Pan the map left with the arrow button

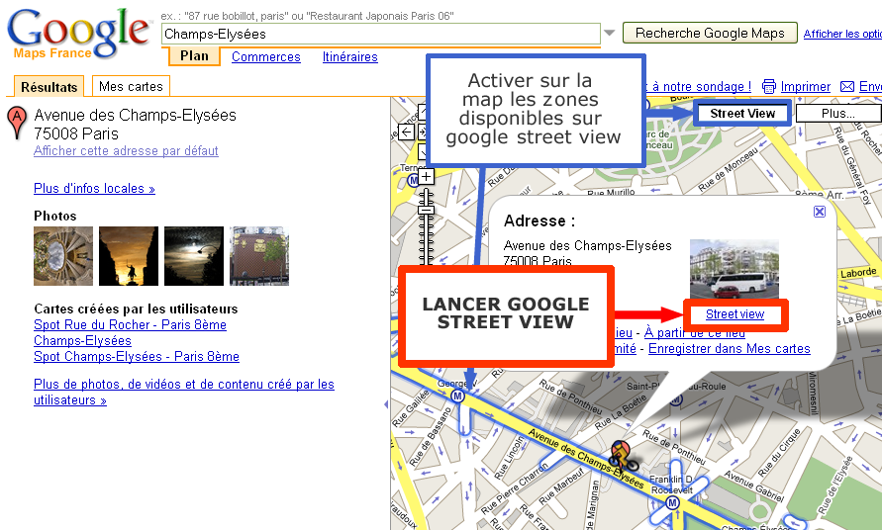406,132
